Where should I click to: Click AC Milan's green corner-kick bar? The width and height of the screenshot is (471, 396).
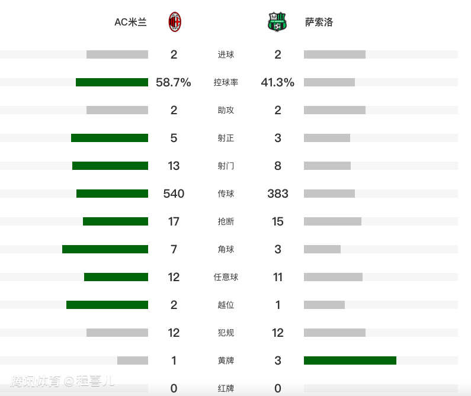(x=105, y=249)
